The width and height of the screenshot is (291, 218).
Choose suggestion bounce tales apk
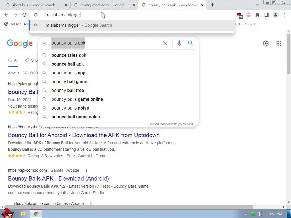tap(118, 55)
